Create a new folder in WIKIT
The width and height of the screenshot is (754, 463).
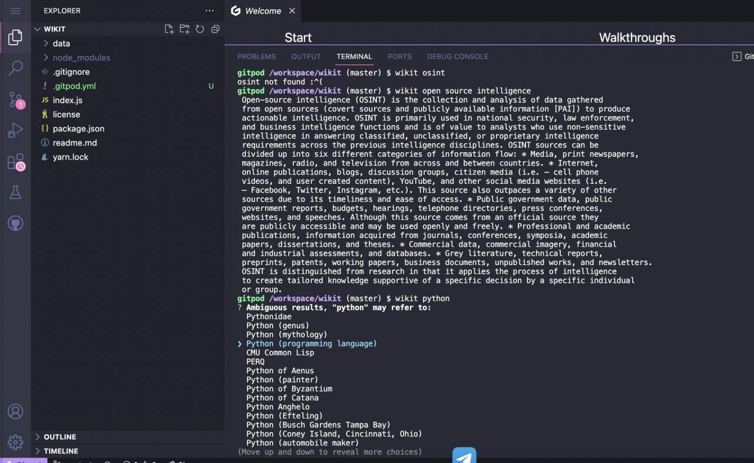pyautogui.click(x=184, y=29)
